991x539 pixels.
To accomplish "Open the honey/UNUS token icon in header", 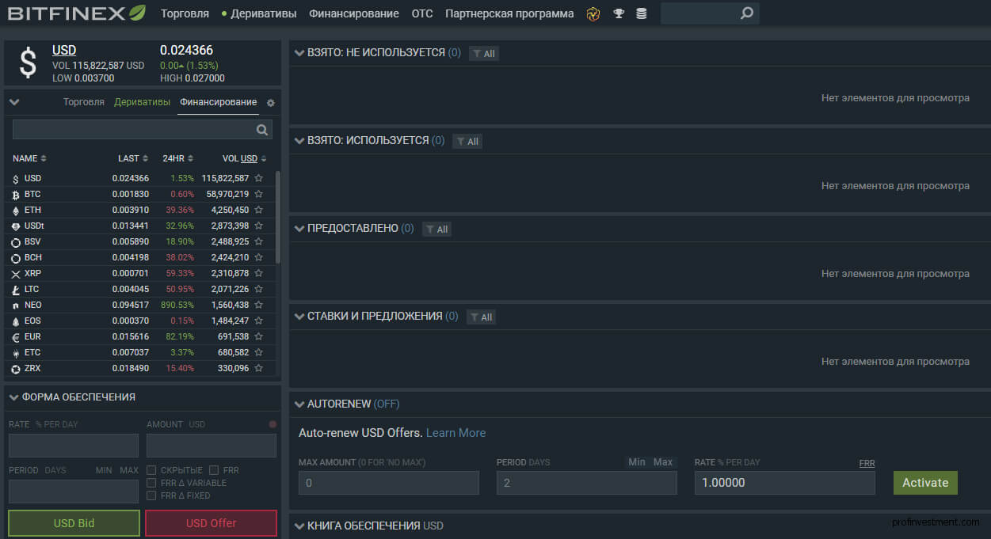I will [x=593, y=13].
